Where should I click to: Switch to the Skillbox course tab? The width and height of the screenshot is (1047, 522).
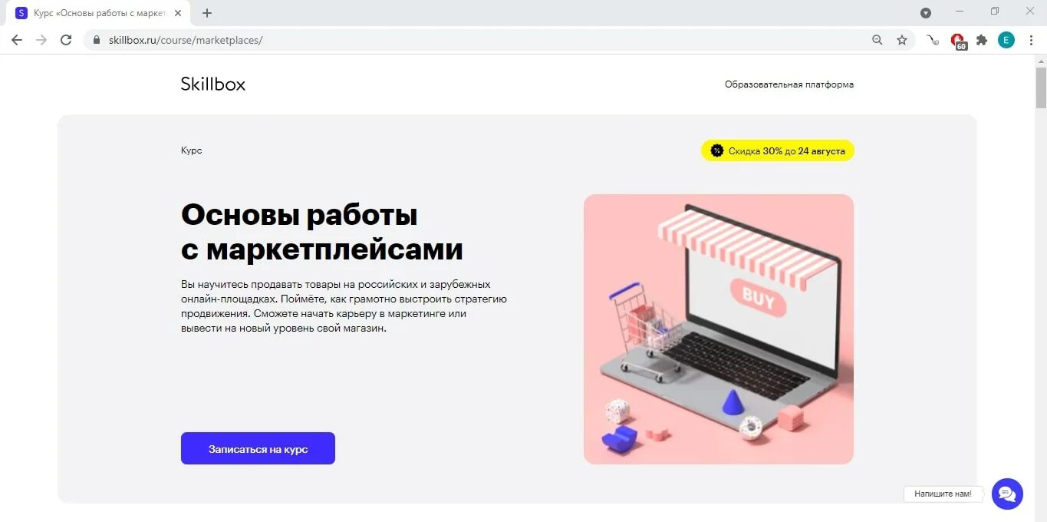pyautogui.click(x=98, y=13)
